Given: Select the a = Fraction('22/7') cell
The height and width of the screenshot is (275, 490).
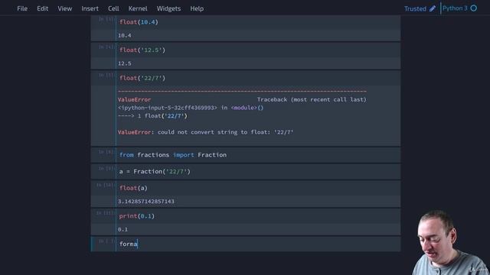Looking at the screenshot, I should pos(258,171).
